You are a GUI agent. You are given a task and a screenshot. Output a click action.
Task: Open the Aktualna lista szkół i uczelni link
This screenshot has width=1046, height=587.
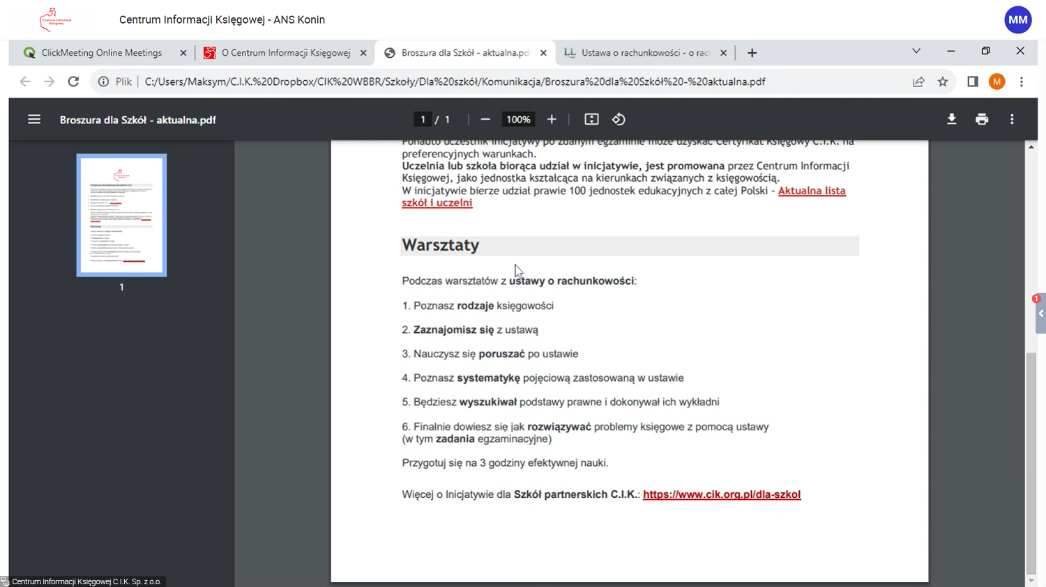coord(811,191)
